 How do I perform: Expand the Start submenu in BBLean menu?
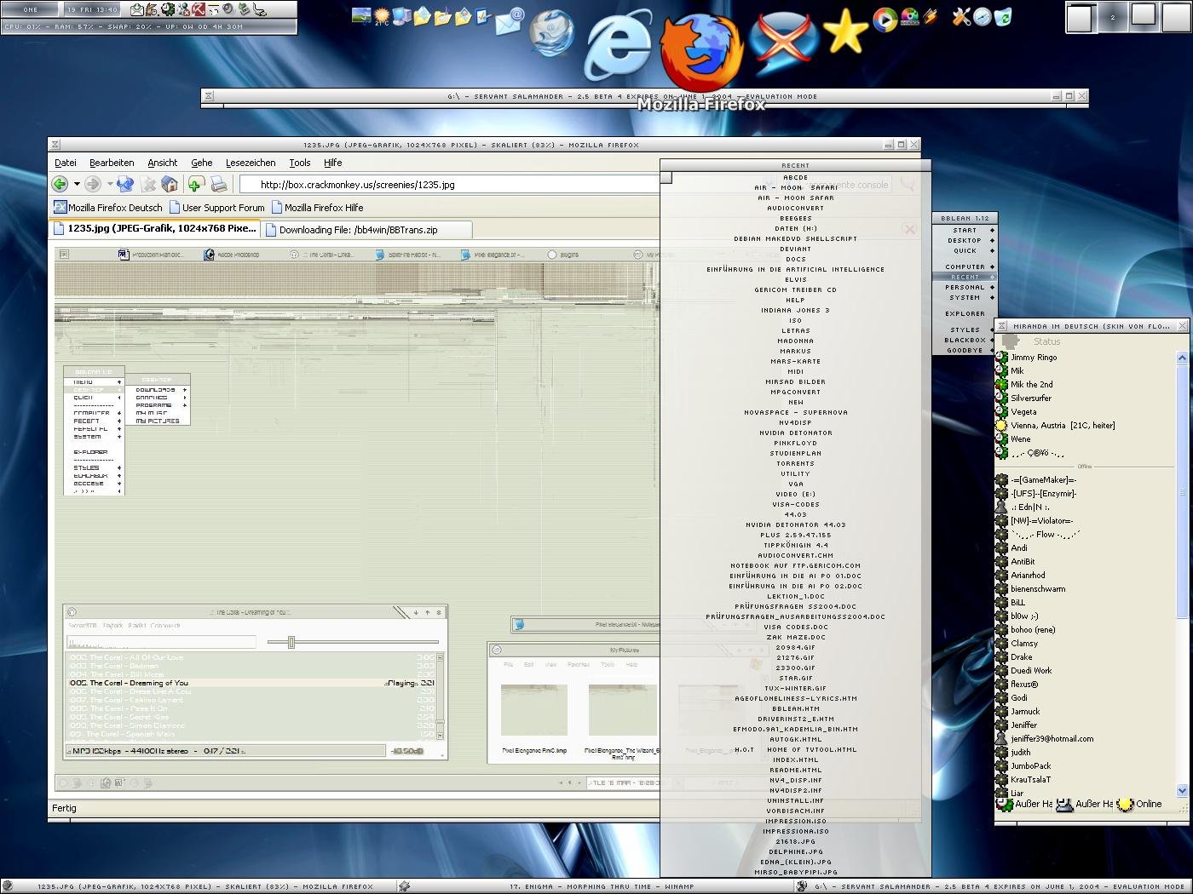(964, 230)
